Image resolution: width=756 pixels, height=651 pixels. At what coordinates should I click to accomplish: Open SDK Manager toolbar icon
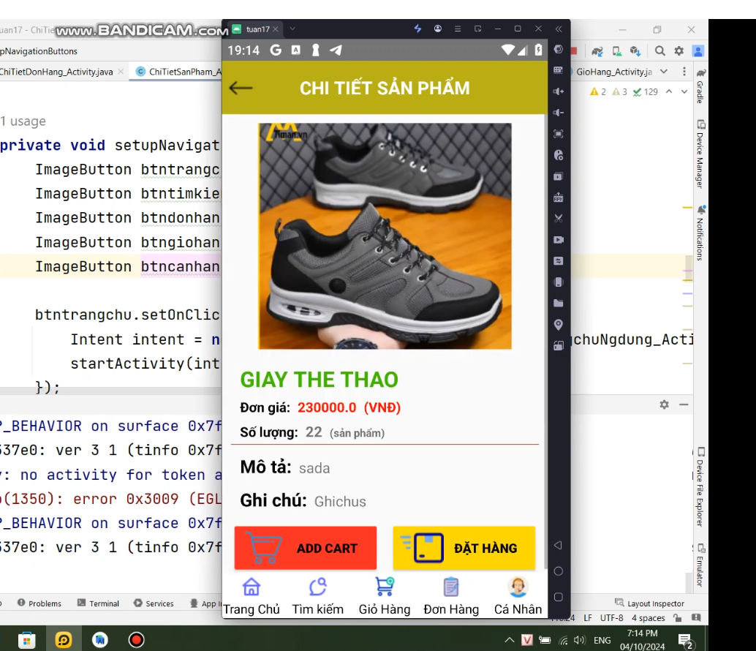(x=635, y=51)
